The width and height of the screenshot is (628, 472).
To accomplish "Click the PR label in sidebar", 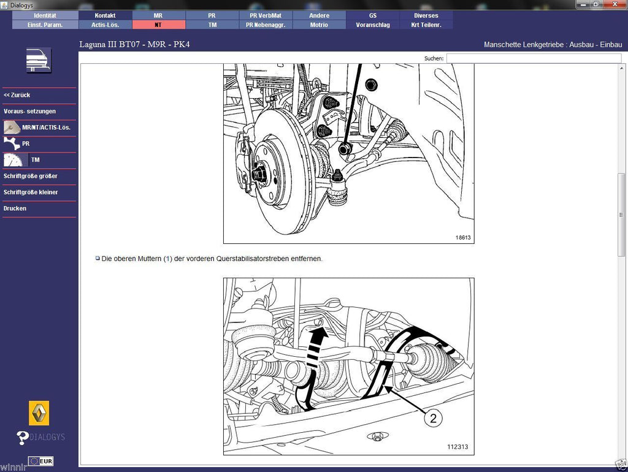I will pyautogui.click(x=26, y=143).
